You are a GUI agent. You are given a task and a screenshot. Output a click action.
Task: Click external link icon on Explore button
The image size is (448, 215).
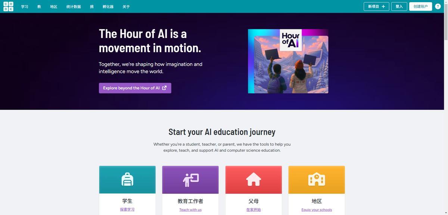[x=164, y=88]
